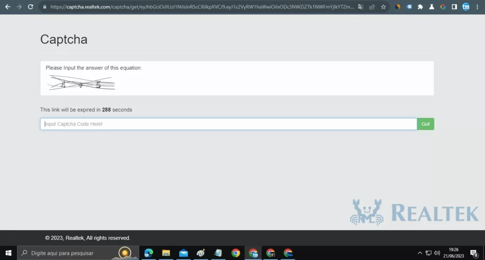The height and width of the screenshot is (260, 485).
Task: Open the volume control in the tray
Action: [x=437, y=253]
